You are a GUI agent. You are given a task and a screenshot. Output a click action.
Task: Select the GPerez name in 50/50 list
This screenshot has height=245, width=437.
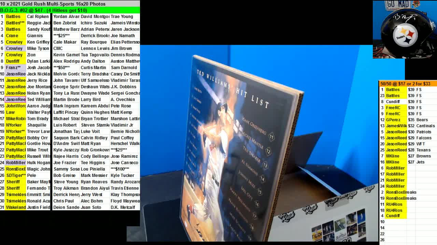396,120
